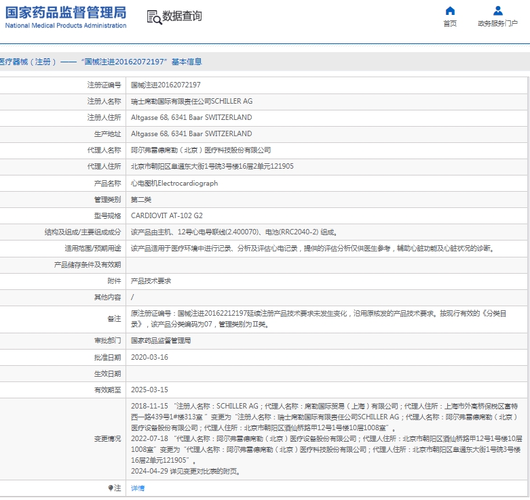530x500 pixels.
Task: Click the 型号规格 row label
Action: tap(107, 215)
